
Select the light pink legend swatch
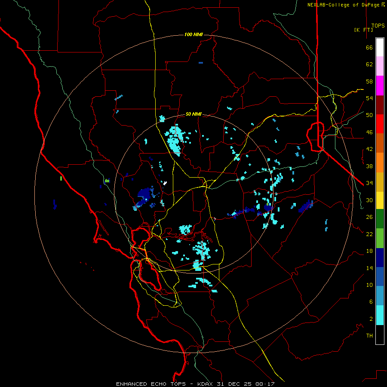(380, 66)
